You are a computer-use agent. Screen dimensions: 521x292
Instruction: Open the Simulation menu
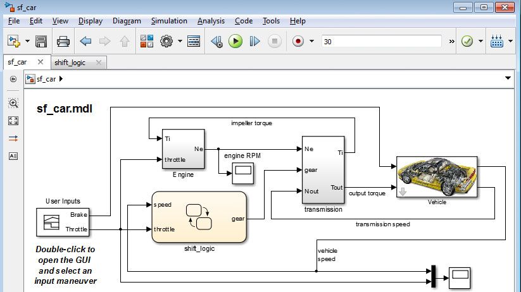tap(168, 21)
